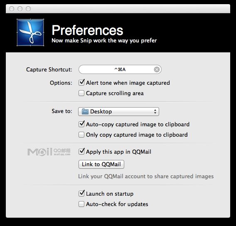
Task: Click the QQMail account sharing hint text
Action: [x=146, y=176]
